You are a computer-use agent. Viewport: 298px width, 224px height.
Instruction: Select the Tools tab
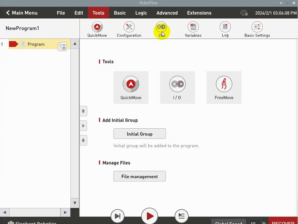[98, 13]
